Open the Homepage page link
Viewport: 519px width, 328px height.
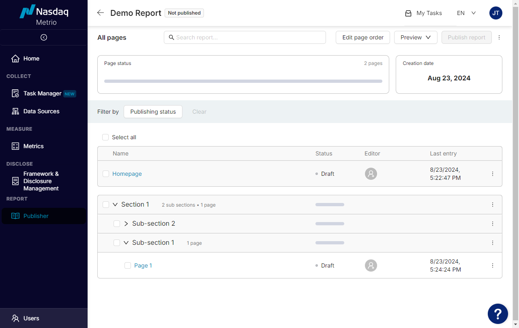click(127, 174)
